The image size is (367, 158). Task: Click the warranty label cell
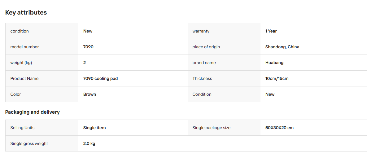(x=224, y=31)
